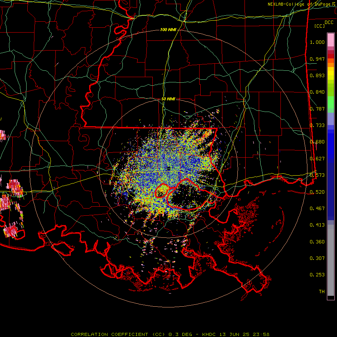
Task: Click the radar site marker at center
Action: click(168, 168)
